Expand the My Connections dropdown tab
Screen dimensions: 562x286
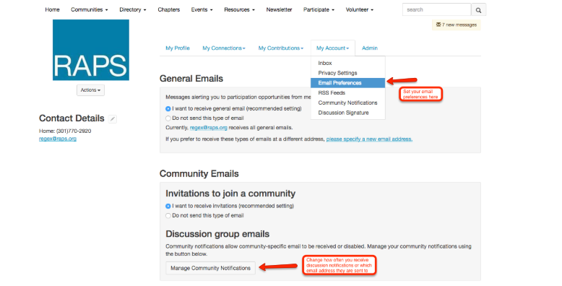224,48
